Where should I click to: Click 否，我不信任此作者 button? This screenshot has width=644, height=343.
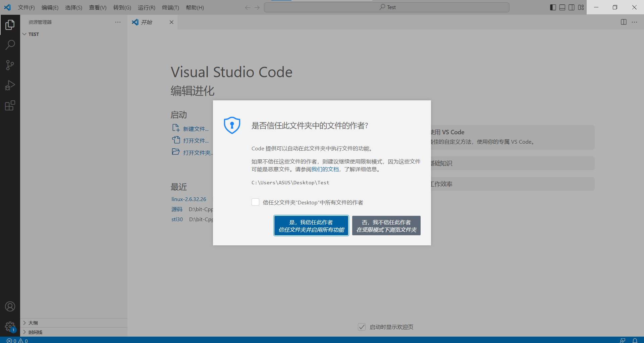[x=386, y=226]
